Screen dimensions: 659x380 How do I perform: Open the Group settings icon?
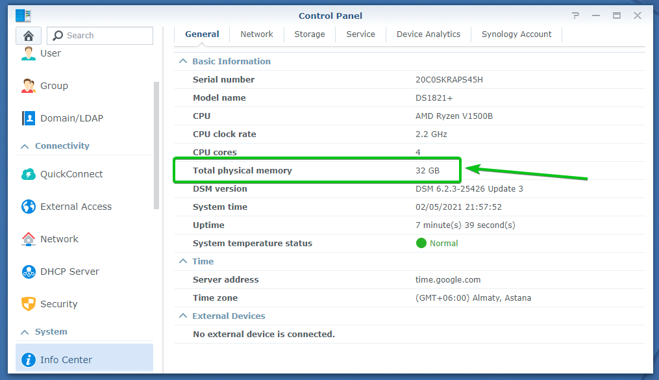[x=29, y=86]
